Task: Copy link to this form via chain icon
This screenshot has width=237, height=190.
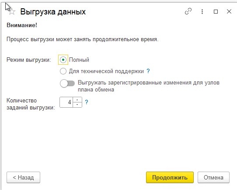Action: (x=188, y=11)
